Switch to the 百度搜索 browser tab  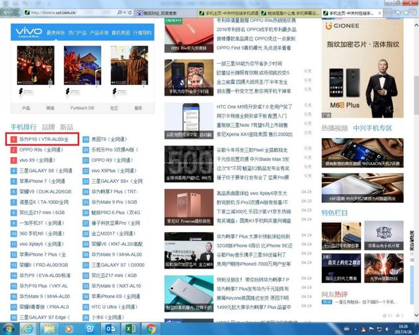[166, 13]
